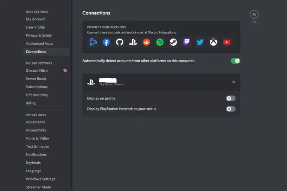Click the PlayStation icon in Connect Your Accounts
Screen dimensions: 287x191
(133, 42)
